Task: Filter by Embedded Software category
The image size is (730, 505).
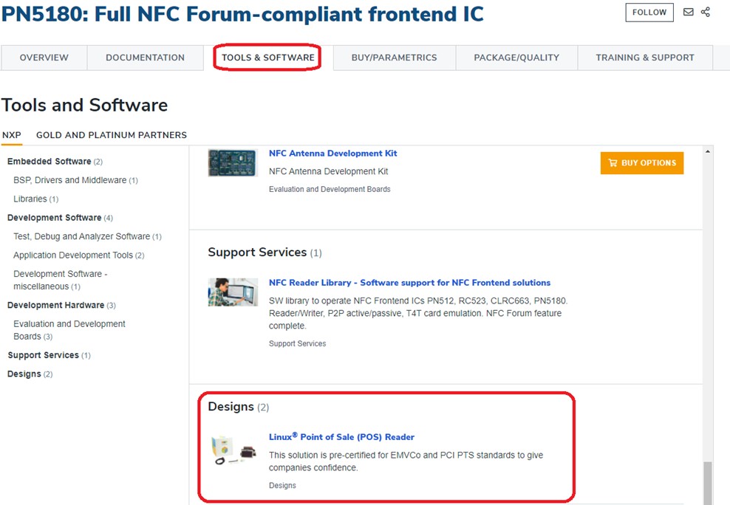Action: pos(50,162)
